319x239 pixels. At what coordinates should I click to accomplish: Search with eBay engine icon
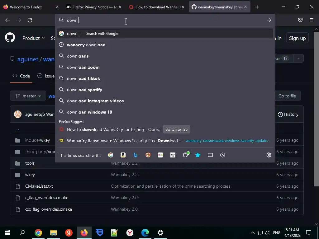coord(160,155)
